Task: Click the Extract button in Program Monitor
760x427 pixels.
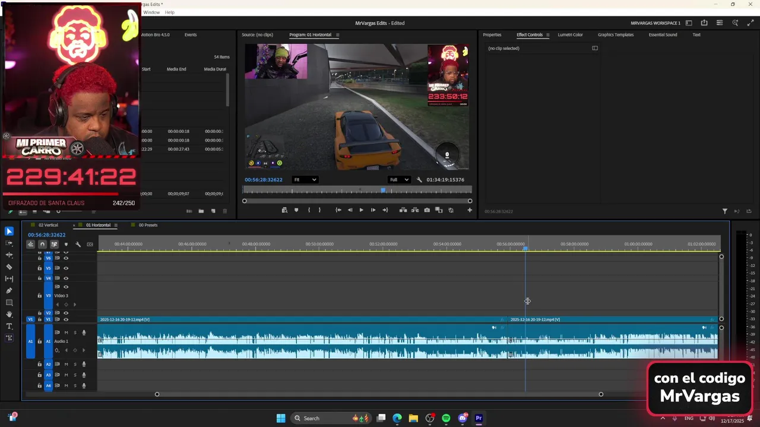Action: tap(415, 210)
